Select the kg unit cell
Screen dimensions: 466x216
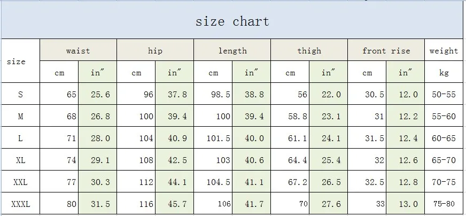click(x=444, y=72)
